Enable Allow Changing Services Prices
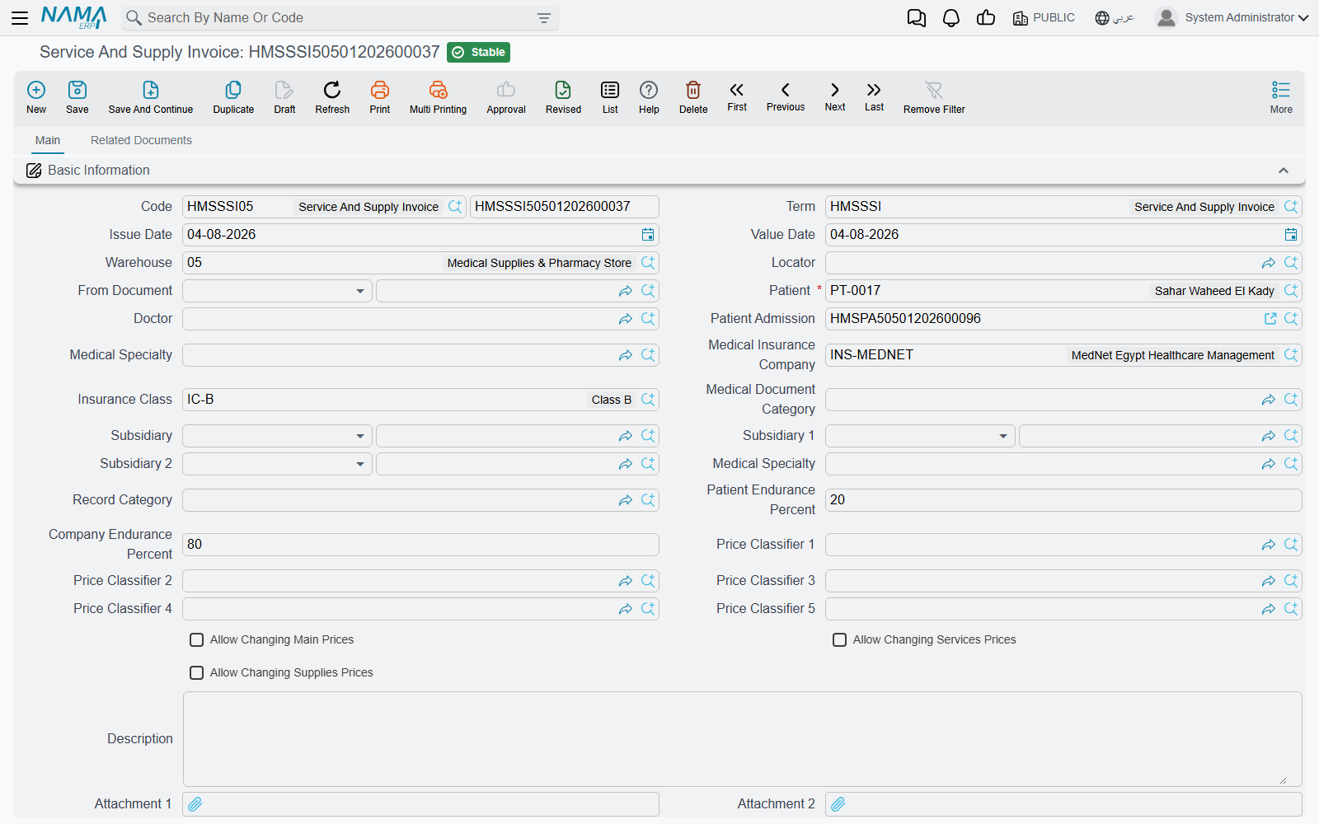The height and width of the screenshot is (824, 1319). point(839,639)
